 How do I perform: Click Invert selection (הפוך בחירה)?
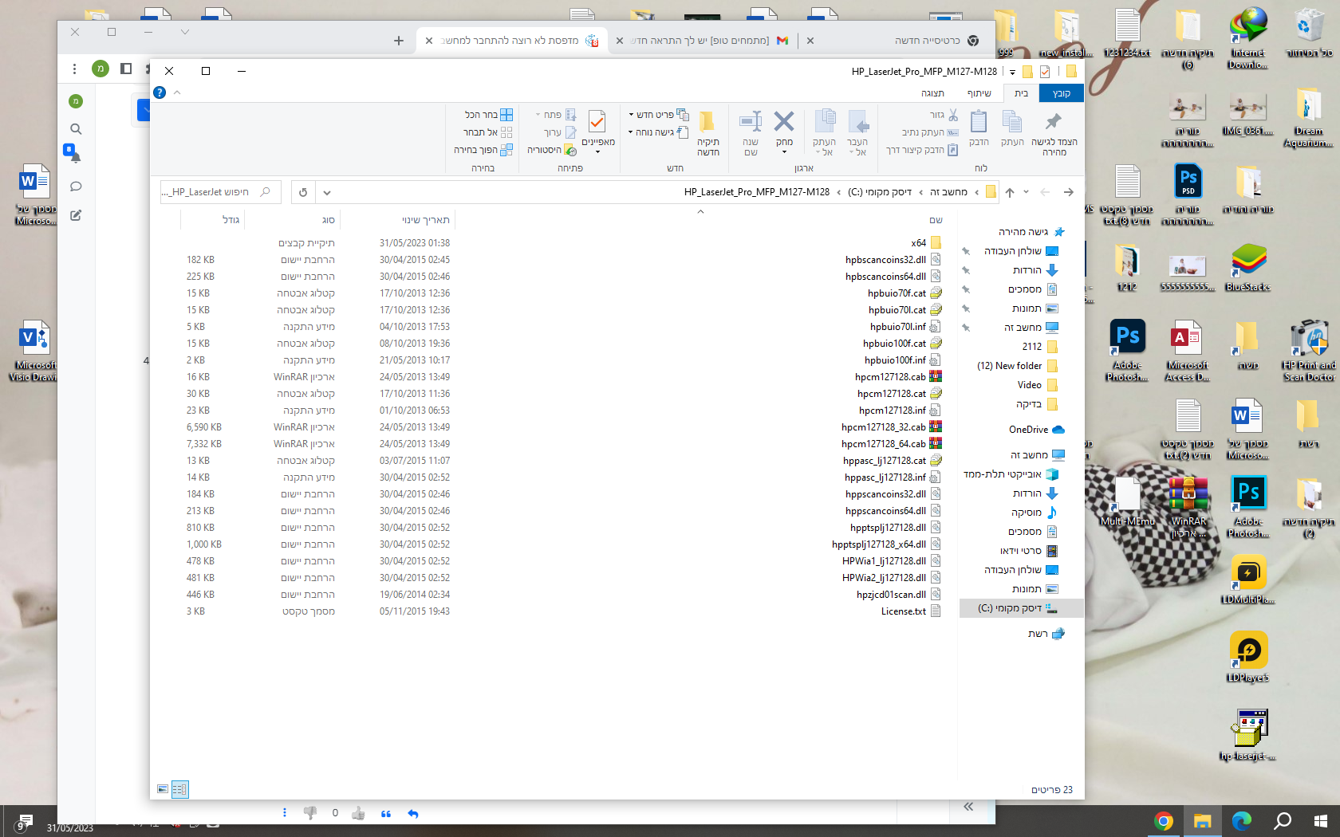click(483, 150)
